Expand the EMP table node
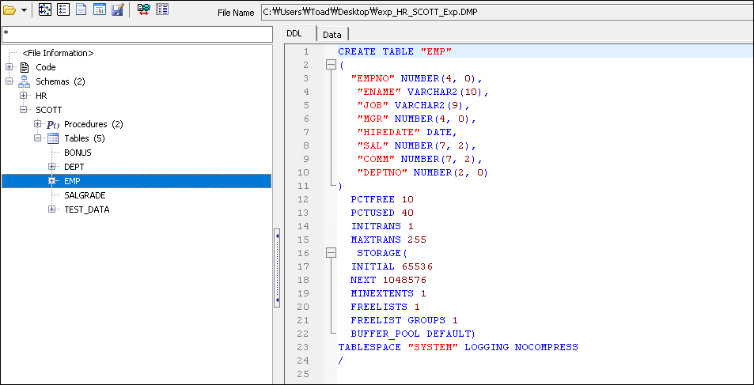This screenshot has height=385, width=754. coord(52,181)
